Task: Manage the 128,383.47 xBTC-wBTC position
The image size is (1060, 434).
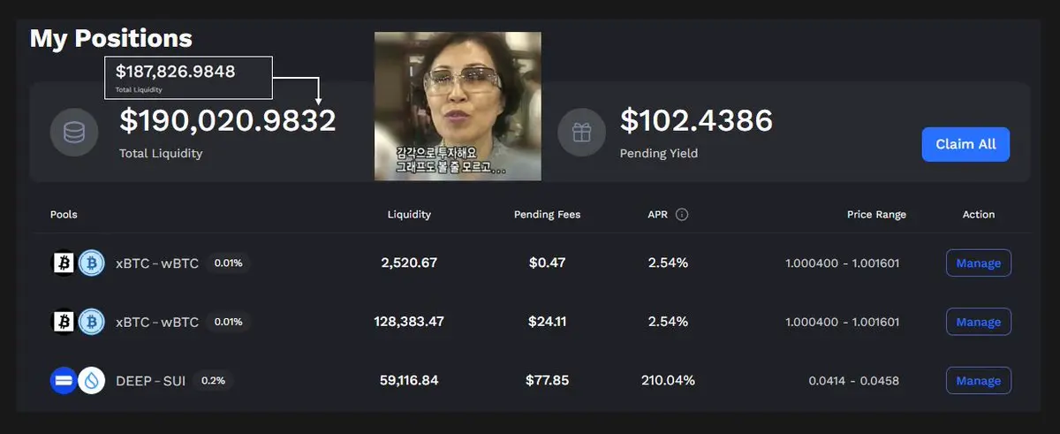Action: coord(979,322)
